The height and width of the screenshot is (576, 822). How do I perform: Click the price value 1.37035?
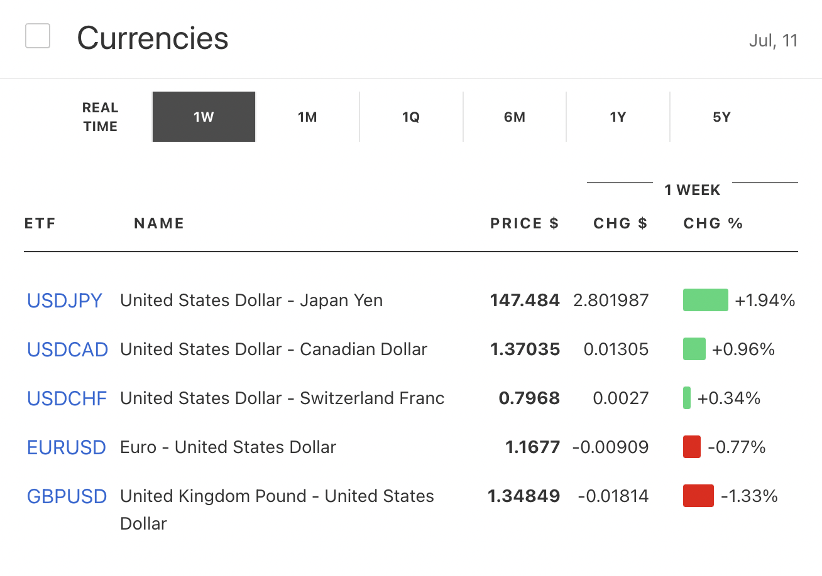pos(525,349)
